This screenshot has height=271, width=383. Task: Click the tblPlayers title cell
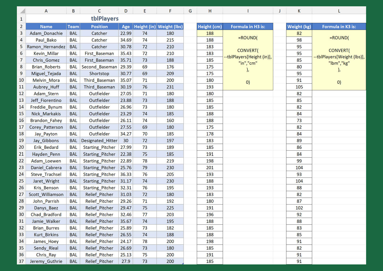click(x=105, y=19)
